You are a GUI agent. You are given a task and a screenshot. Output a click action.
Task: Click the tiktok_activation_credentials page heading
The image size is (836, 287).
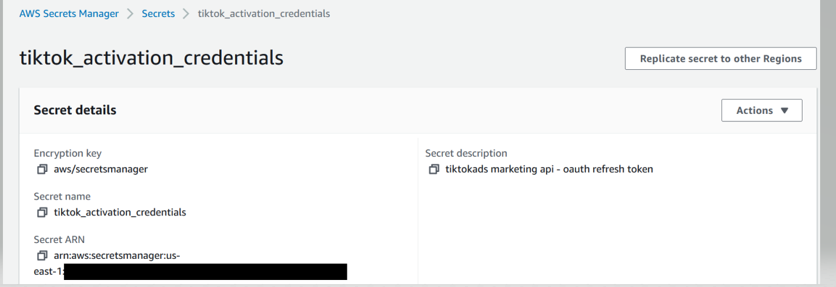pos(152,58)
